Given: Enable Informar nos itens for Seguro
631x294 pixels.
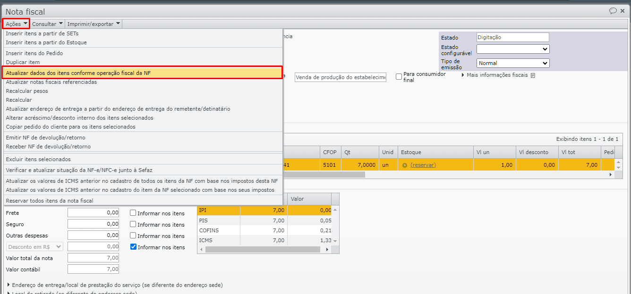Looking at the screenshot, I should coord(133,224).
